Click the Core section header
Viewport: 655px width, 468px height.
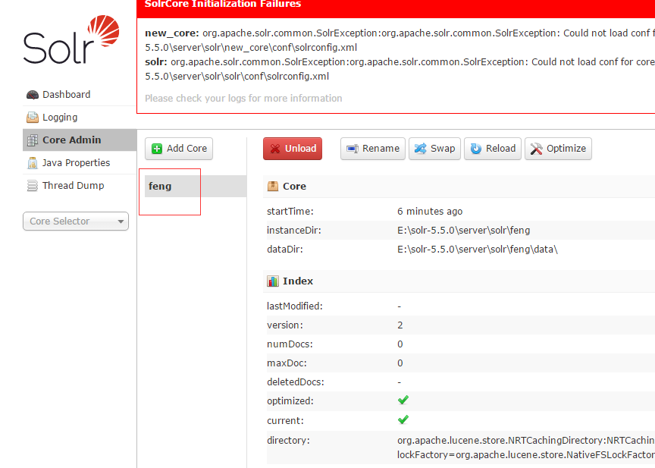coord(459,187)
